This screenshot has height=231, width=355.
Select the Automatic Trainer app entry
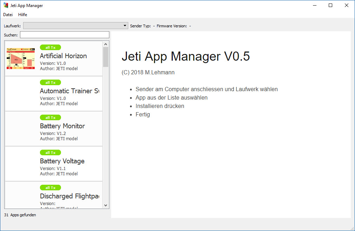pyautogui.click(x=54, y=94)
